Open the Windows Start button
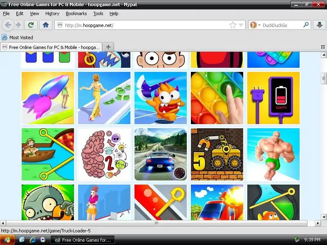 [x=7, y=240]
